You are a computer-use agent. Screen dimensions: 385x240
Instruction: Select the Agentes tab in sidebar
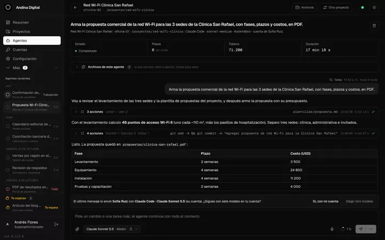32,41
